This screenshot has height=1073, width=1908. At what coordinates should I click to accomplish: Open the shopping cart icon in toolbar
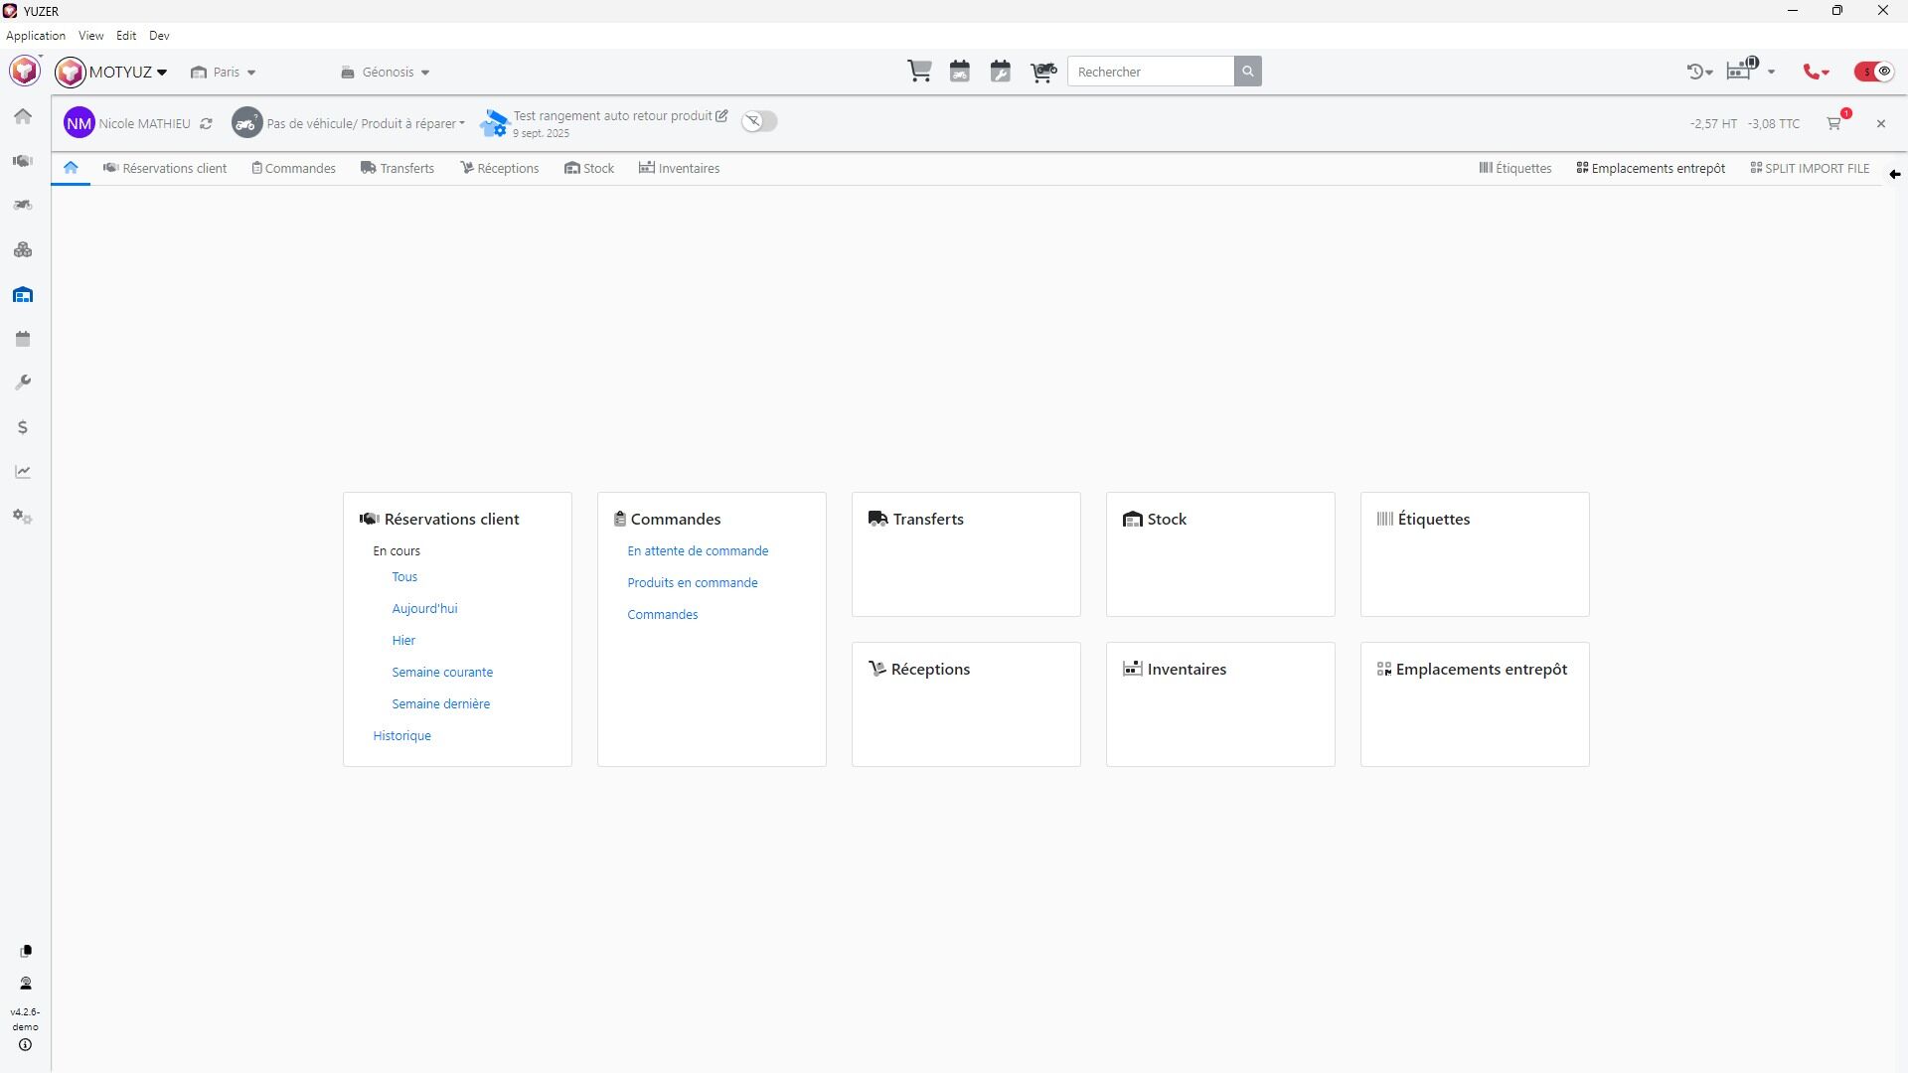(919, 72)
